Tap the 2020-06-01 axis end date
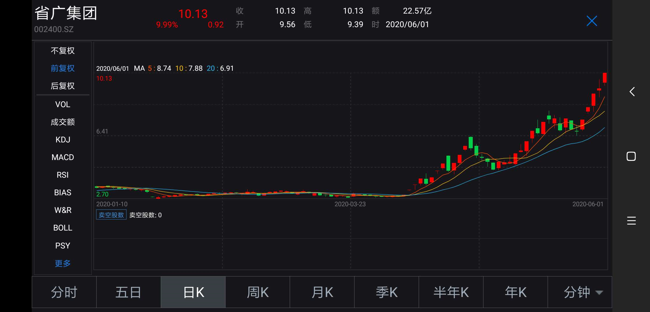 [588, 204]
